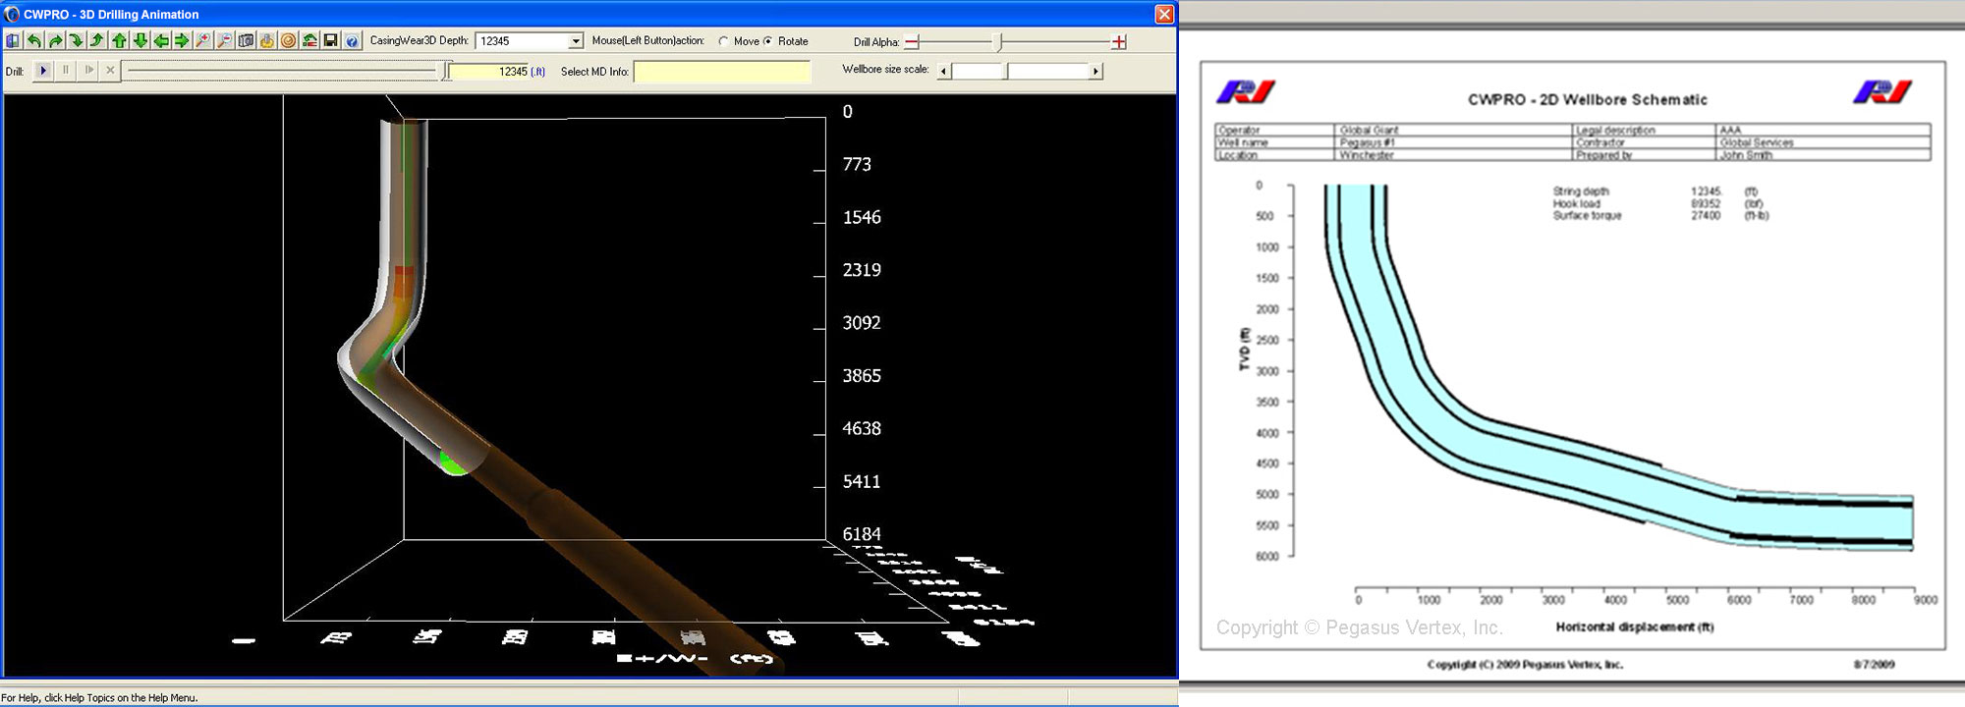Screen dimensions: 1965x707
Task: Click the curved down-turn green arrow icon
Action: coord(76,40)
